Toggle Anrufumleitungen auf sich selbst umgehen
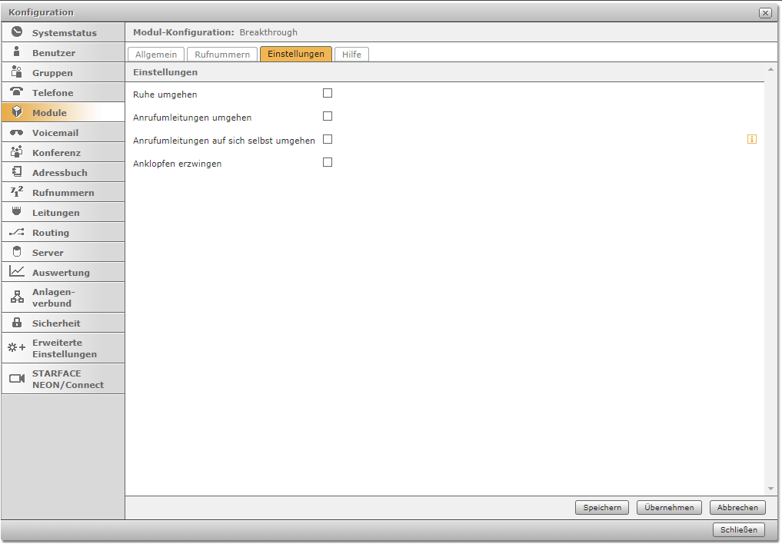The height and width of the screenshot is (544, 782). 328,139
